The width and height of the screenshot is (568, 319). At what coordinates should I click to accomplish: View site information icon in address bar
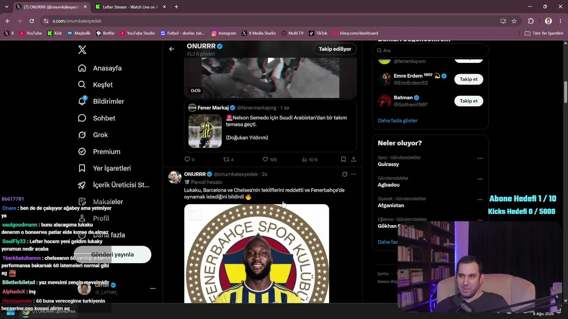tap(46, 21)
